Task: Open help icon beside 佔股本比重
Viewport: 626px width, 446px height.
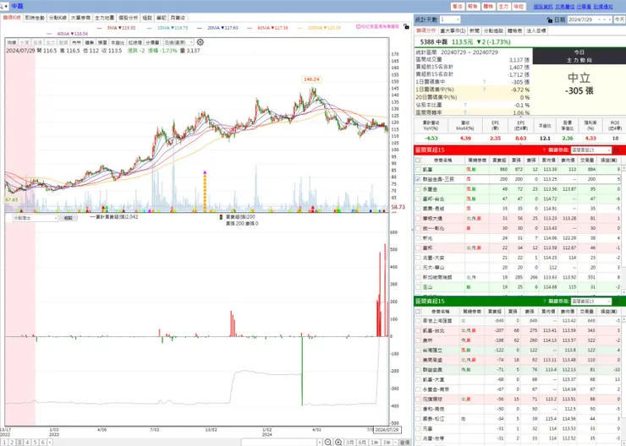Action: point(465,105)
